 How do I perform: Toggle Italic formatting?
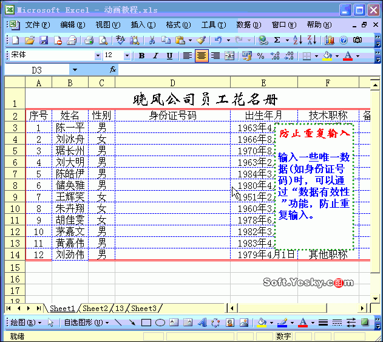pyautogui.click(x=155, y=56)
